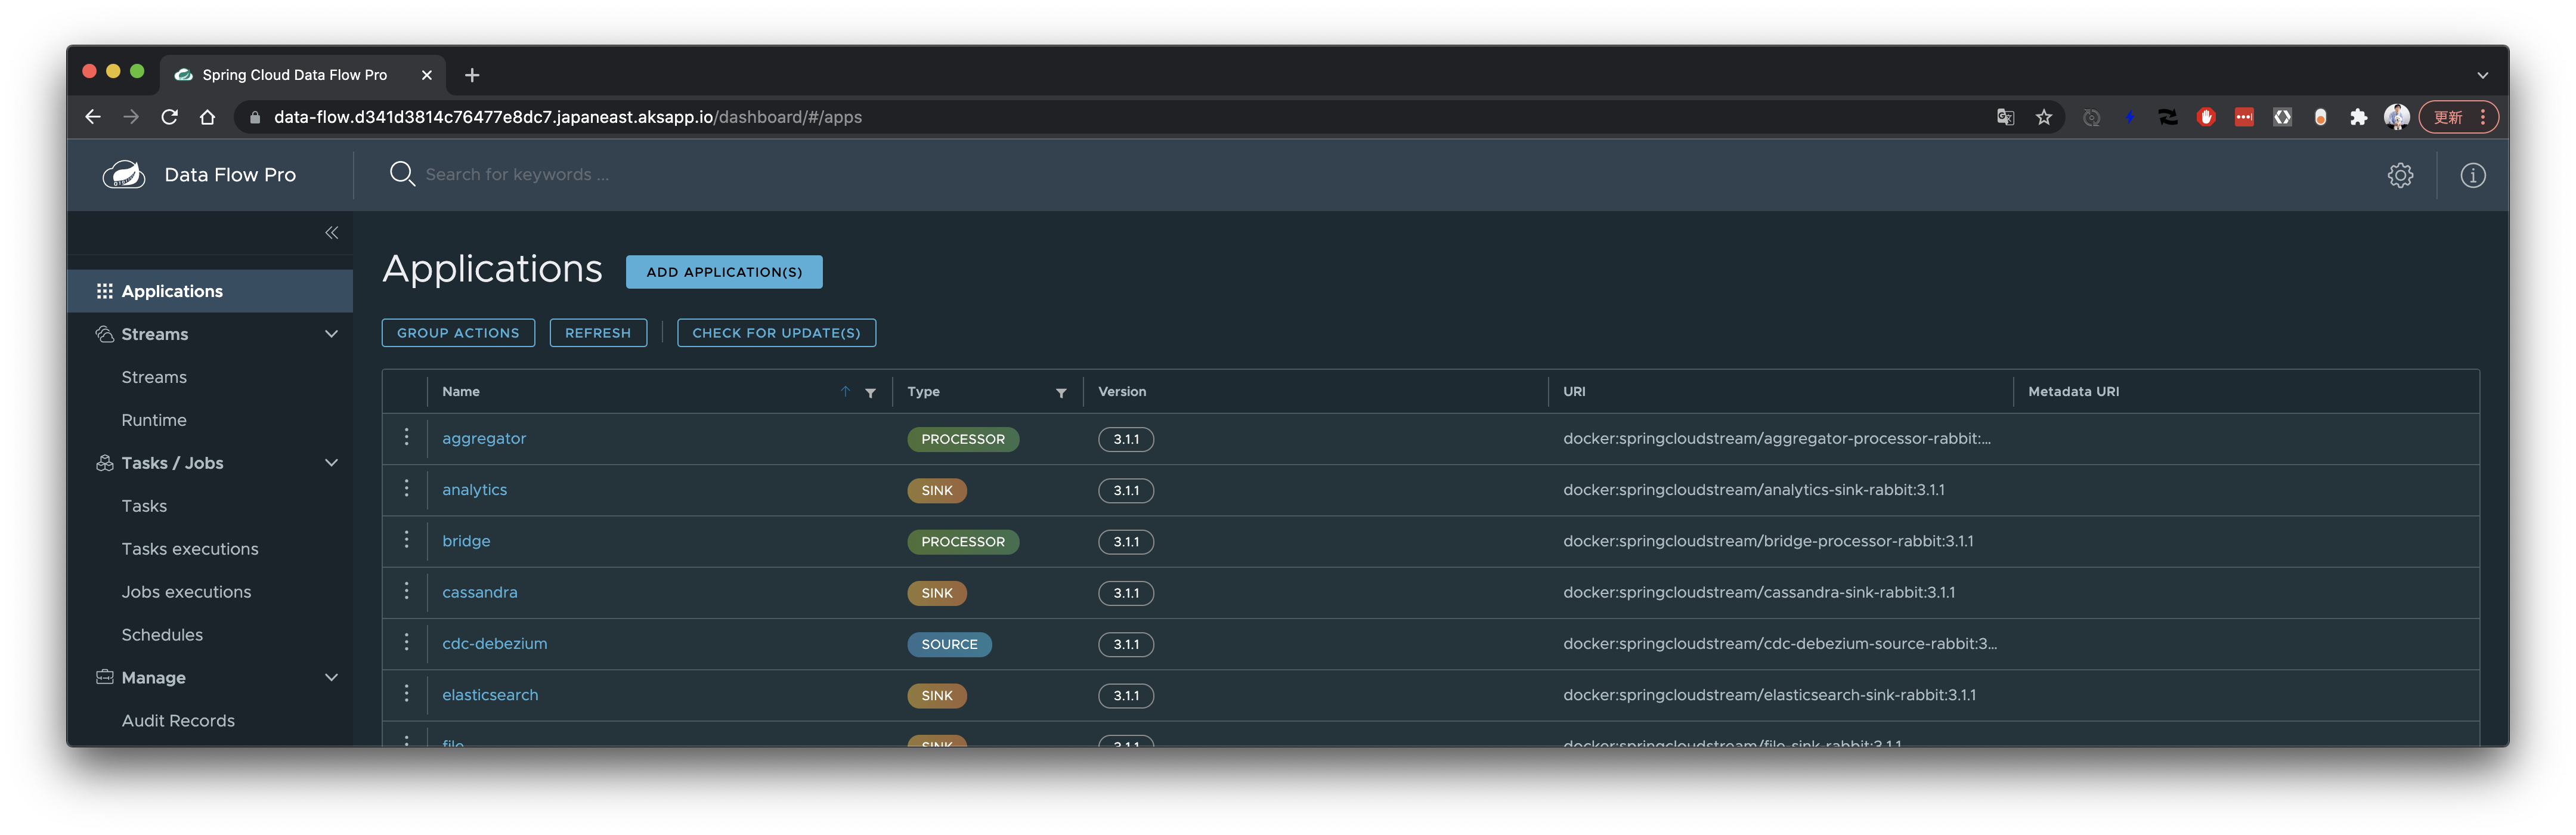Click the SOURCE badge in the cdc-debezium row

tap(949, 644)
